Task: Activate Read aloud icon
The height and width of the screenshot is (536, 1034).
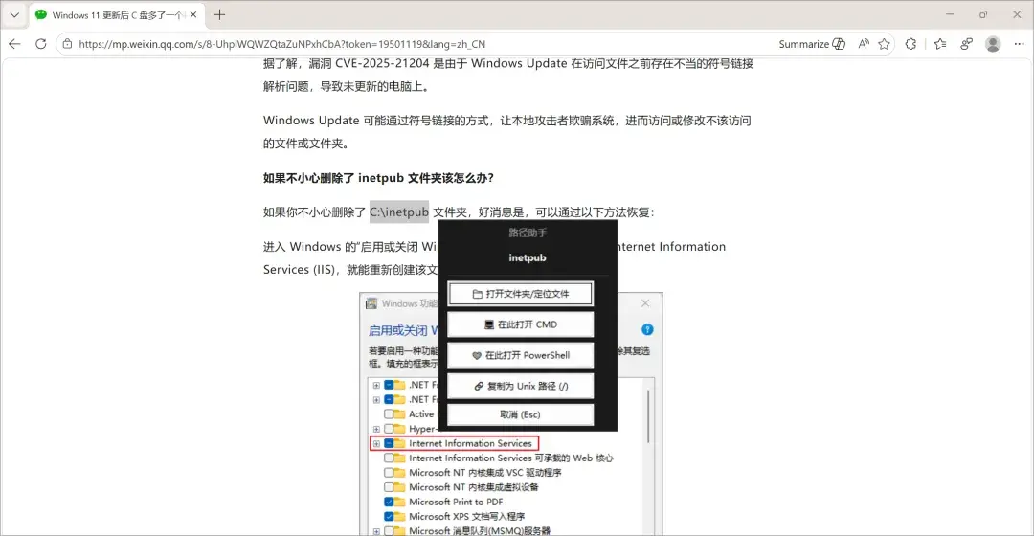Action: point(864,44)
